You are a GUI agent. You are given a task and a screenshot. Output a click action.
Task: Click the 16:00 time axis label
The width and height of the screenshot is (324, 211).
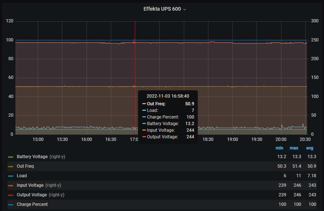click(x=86, y=139)
